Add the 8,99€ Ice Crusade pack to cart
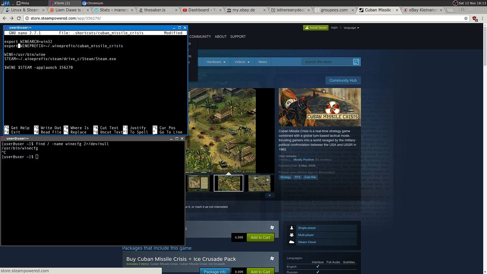The width and height of the screenshot is (487, 274). 260,272
